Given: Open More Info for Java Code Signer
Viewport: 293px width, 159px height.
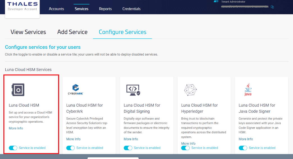Looking at the screenshot, I should click(246, 139).
